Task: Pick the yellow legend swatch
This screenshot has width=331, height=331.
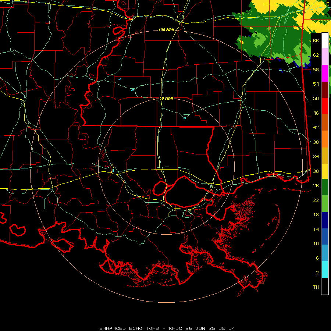Action: click(325, 171)
